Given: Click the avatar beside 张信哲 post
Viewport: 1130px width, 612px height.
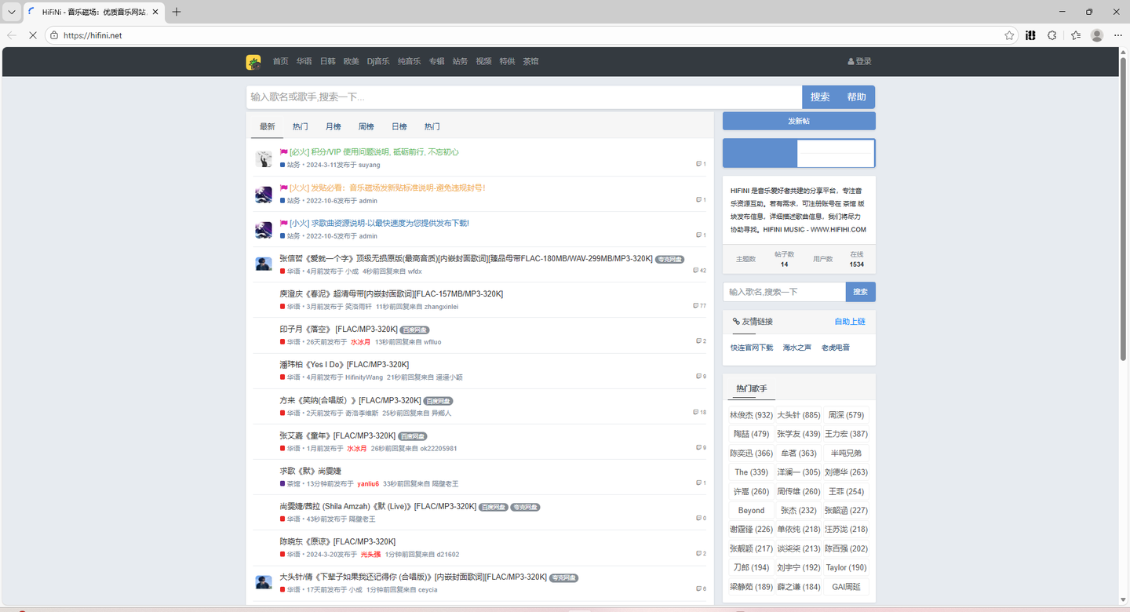Looking at the screenshot, I should tap(264, 264).
